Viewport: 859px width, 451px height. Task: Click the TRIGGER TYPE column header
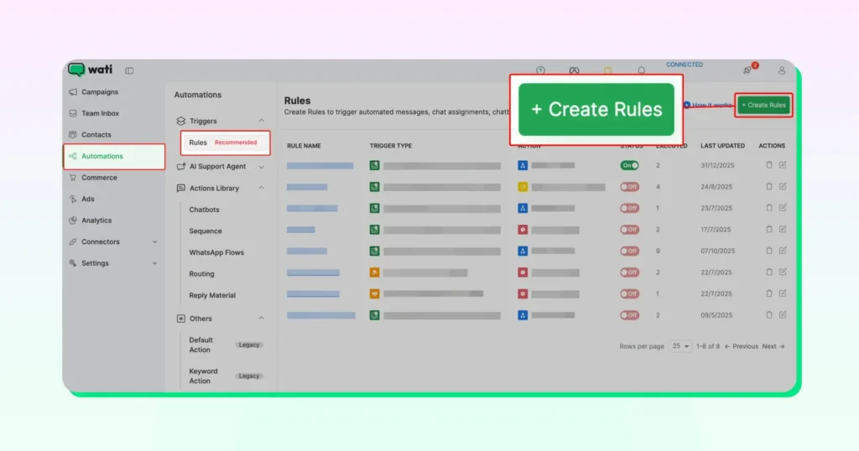point(391,146)
